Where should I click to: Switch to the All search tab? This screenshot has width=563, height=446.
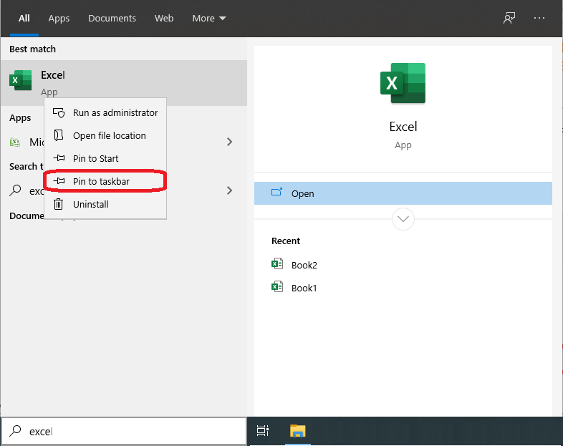[24, 19]
